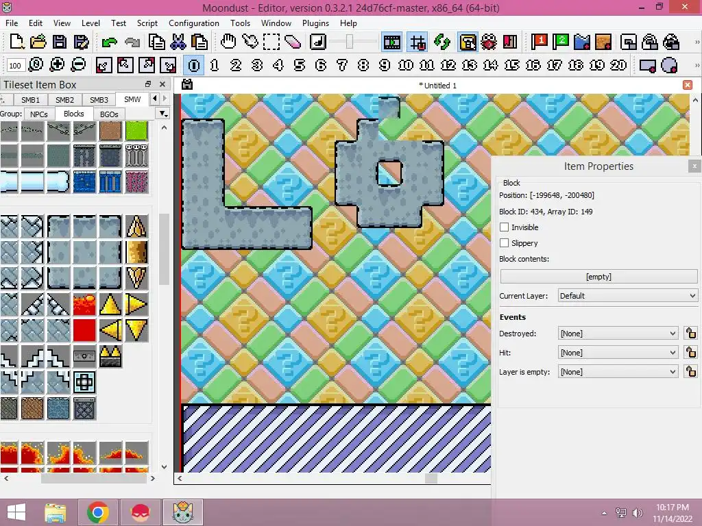Viewport: 702px width, 526px height.
Task: Click the lock button beside Hit event
Action: click(691, 353)
